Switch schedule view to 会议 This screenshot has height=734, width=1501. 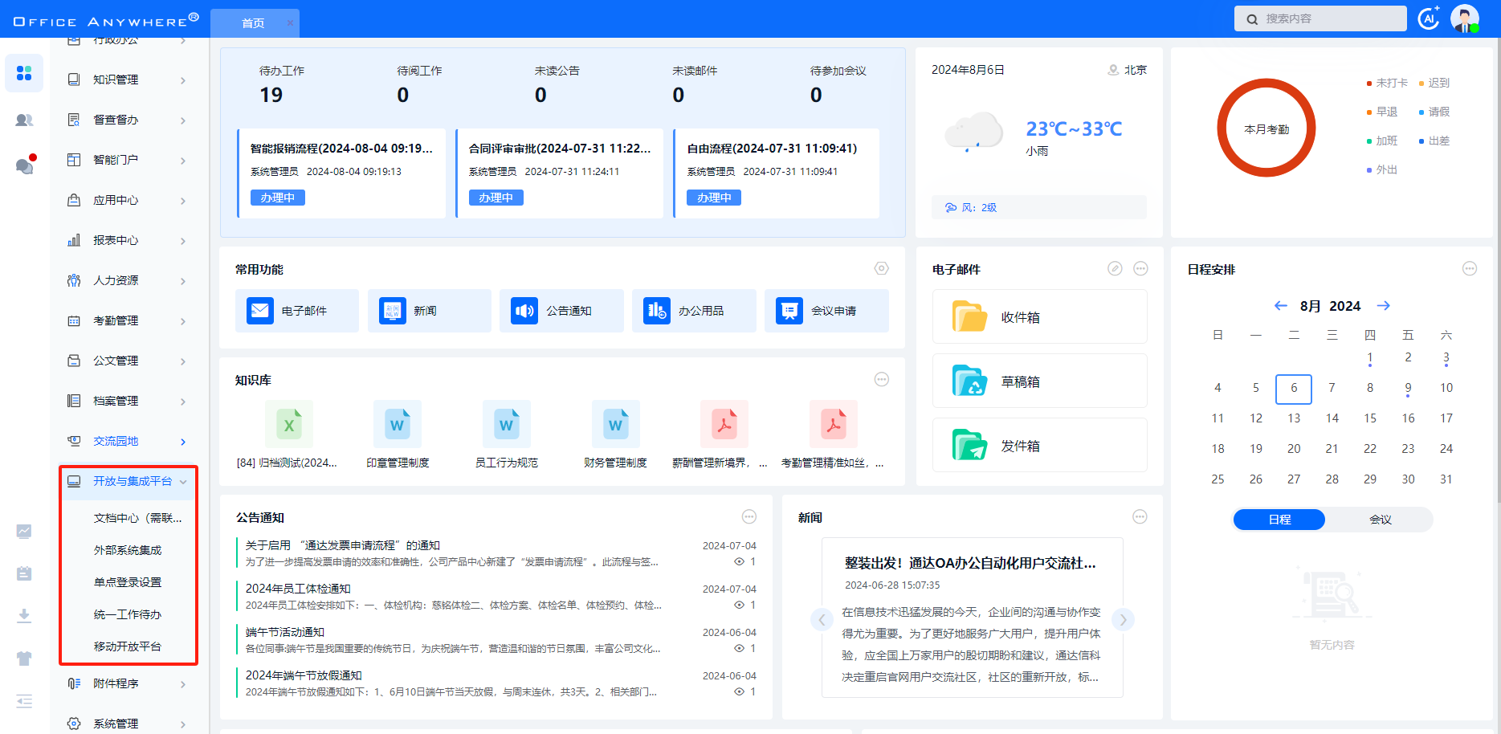tap(1380, 520)
